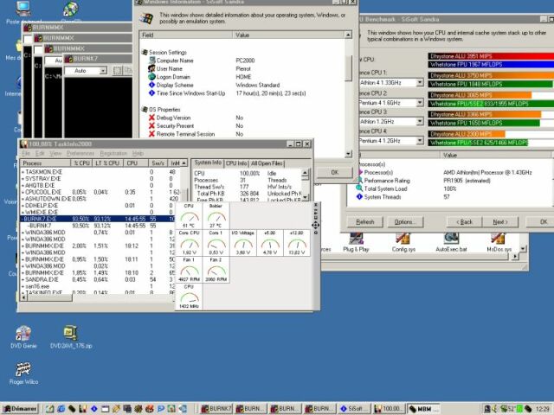Open the DVD Genie desktop icon
Screen dimensions: 554x415
click(23, 337)
